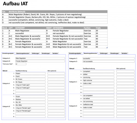The image size is (137, 123).
Task: Edit stimulus field 'high outcome'
Action: pyautogui.click(x=98, y=80)
